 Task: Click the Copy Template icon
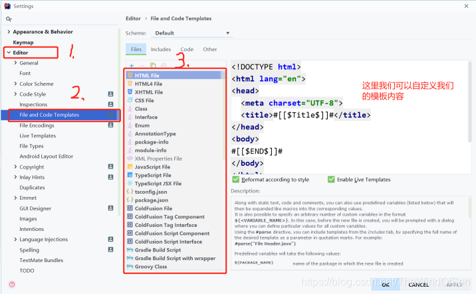153,66
